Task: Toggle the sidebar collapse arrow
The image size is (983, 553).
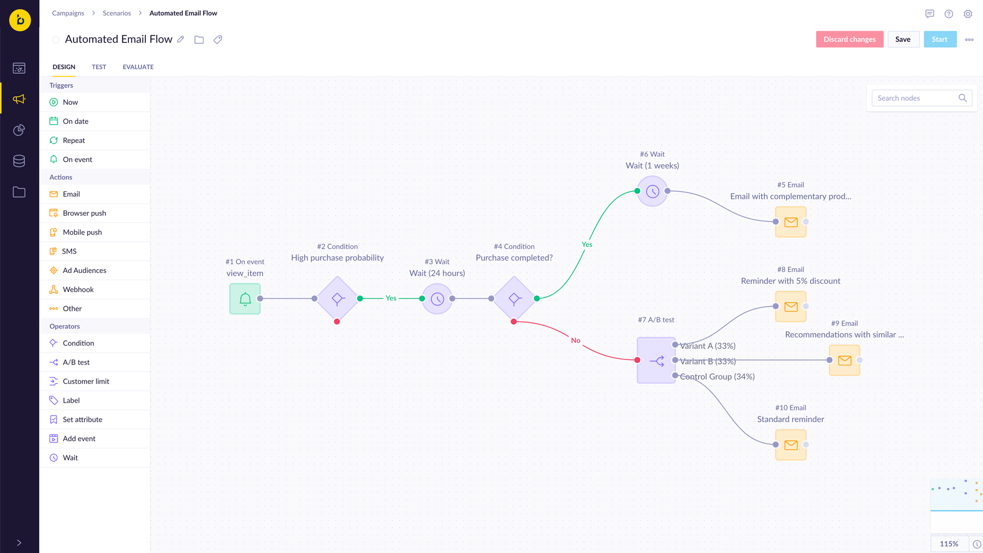Action: point(19,543)
